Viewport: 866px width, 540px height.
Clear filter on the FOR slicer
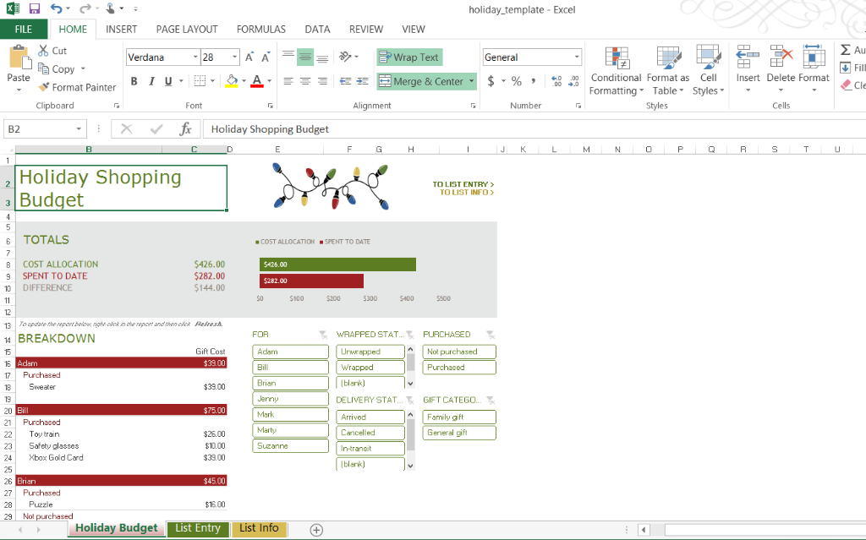[x=323, y=335]
